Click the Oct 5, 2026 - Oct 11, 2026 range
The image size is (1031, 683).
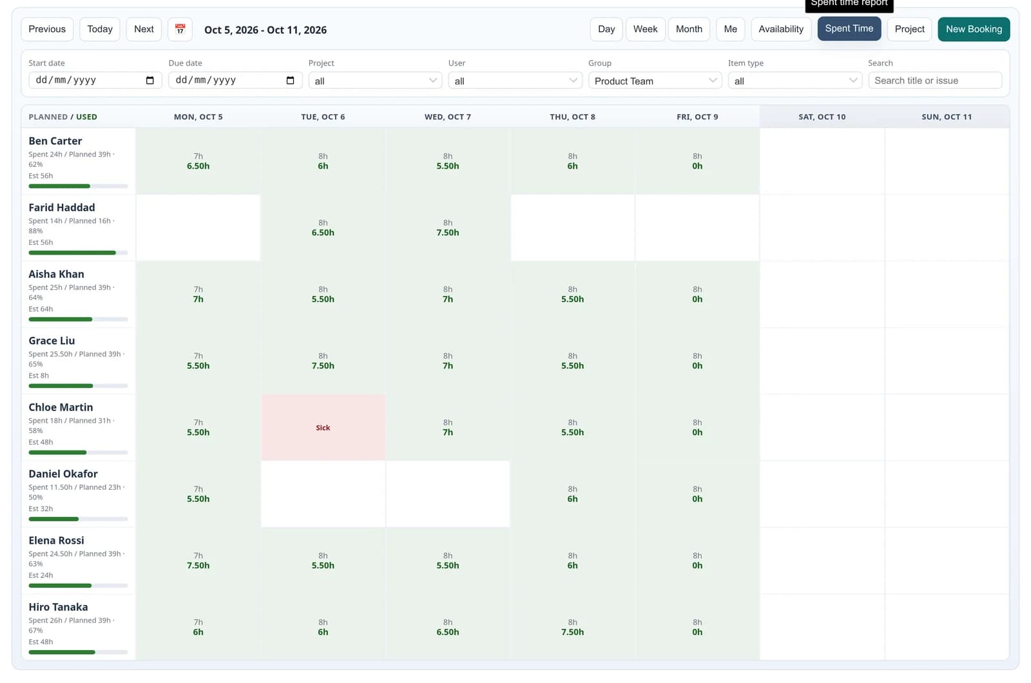pyautogui.click(x=265, y=30)
